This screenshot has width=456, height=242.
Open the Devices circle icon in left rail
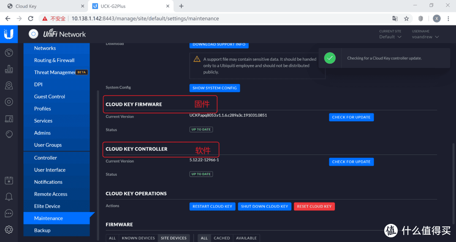pyautogui.click(x=9, y=102)
